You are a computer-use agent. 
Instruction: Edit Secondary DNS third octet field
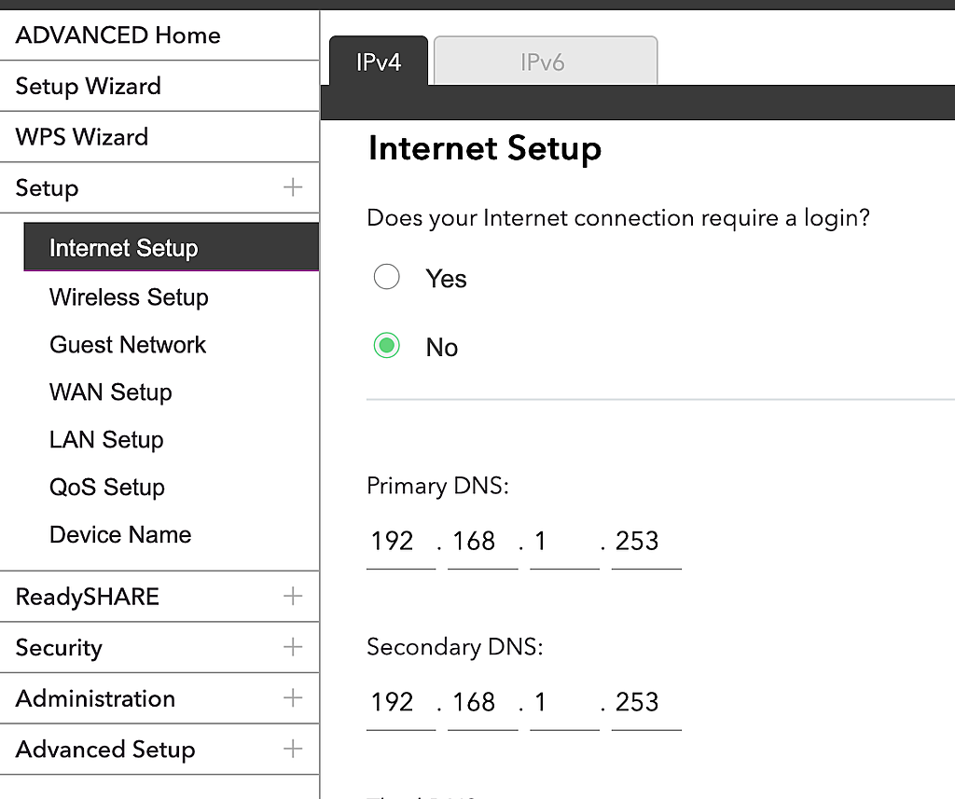(x=564, y=703)
